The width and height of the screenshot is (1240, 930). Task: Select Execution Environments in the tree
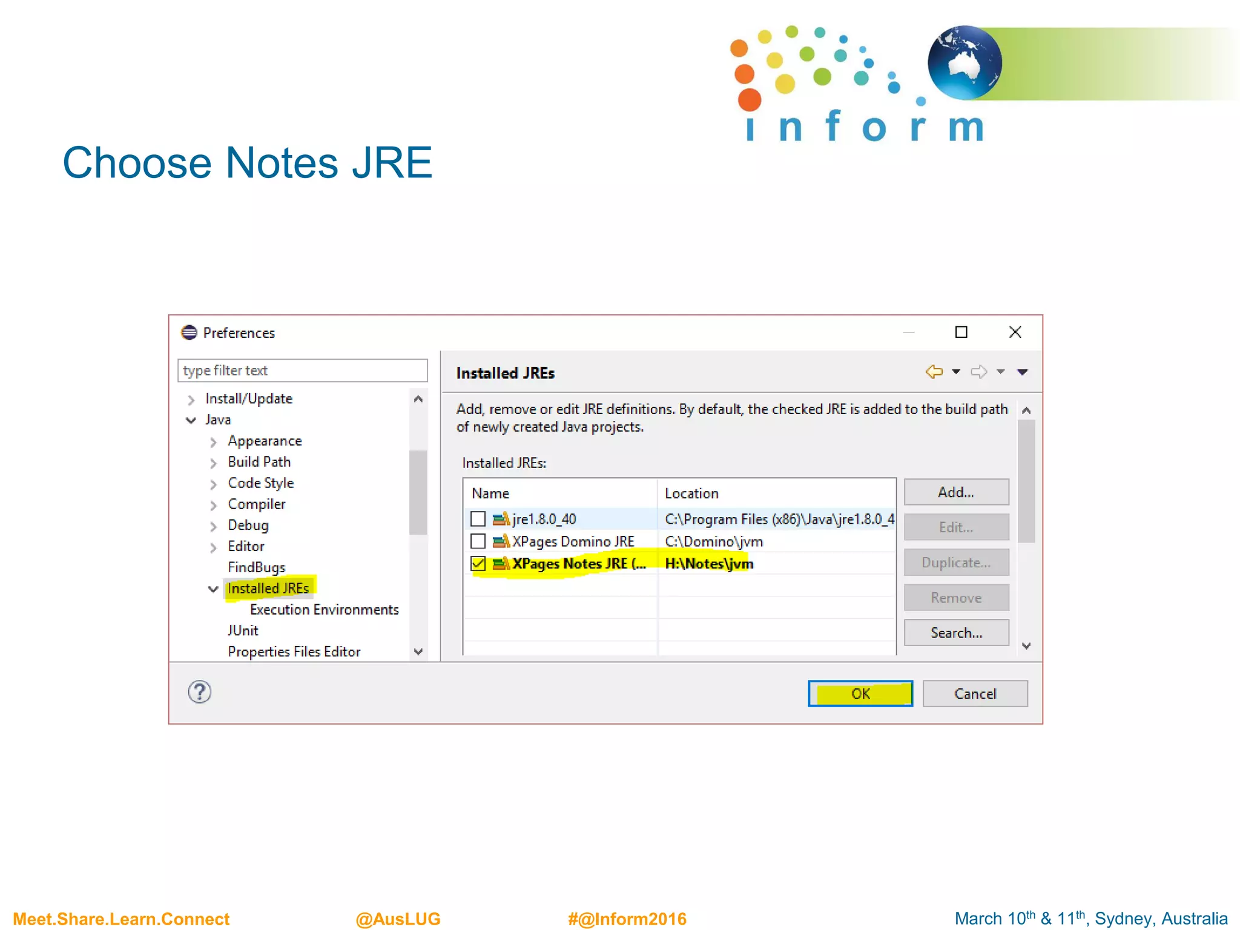pyautogui.click(x=324, y=610)
